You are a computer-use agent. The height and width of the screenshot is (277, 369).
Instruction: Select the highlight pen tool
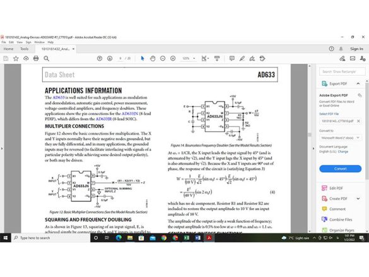coord(242,58)
